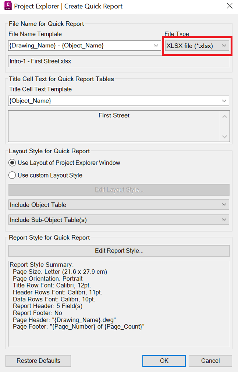Click the First Street title preview text
The image size is (238, 372).
point(114,115)
